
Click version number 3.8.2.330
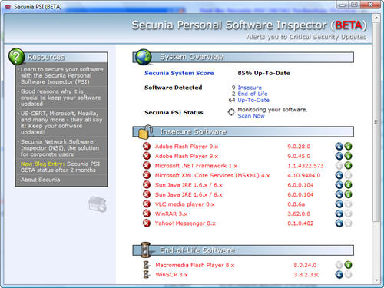point(306,275)
